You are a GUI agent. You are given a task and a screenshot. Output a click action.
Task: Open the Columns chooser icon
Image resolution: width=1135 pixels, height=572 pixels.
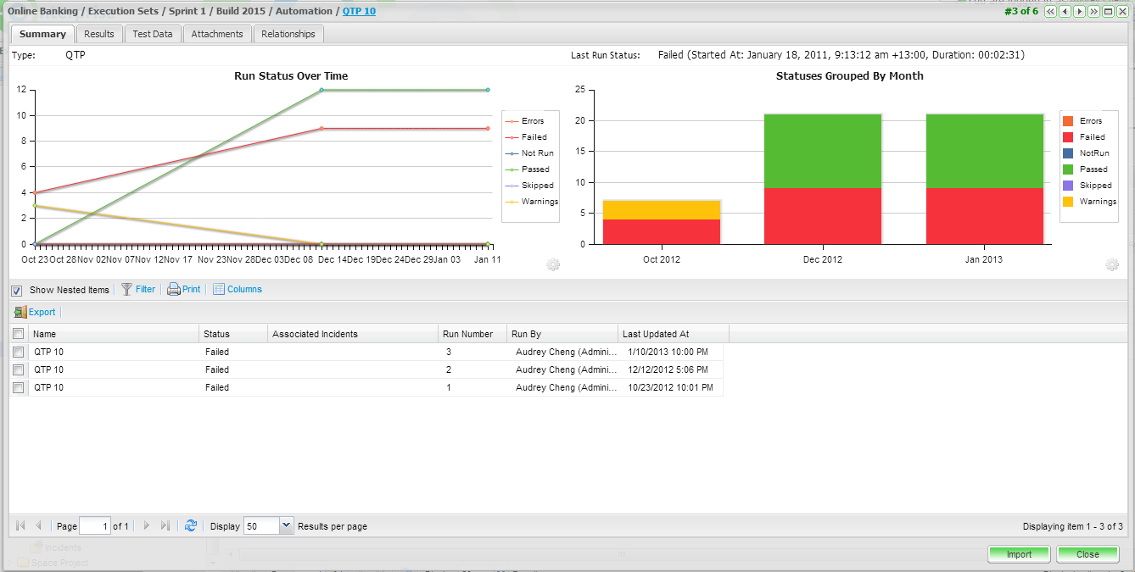tap(219, 290)
